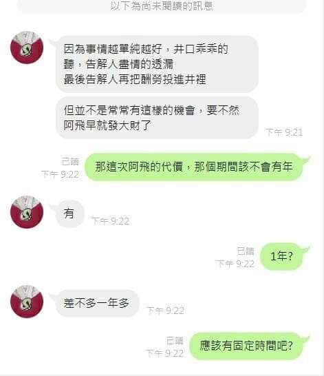Image resolution: width=324 pixels, height=376 pixels.
Task: Select the green bubble "1年?"
Action: [281, 256]
